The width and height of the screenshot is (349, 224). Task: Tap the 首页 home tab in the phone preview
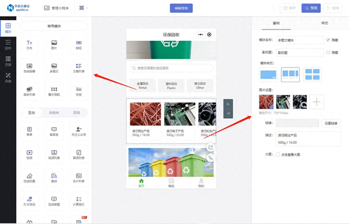[x=141, y=183]
